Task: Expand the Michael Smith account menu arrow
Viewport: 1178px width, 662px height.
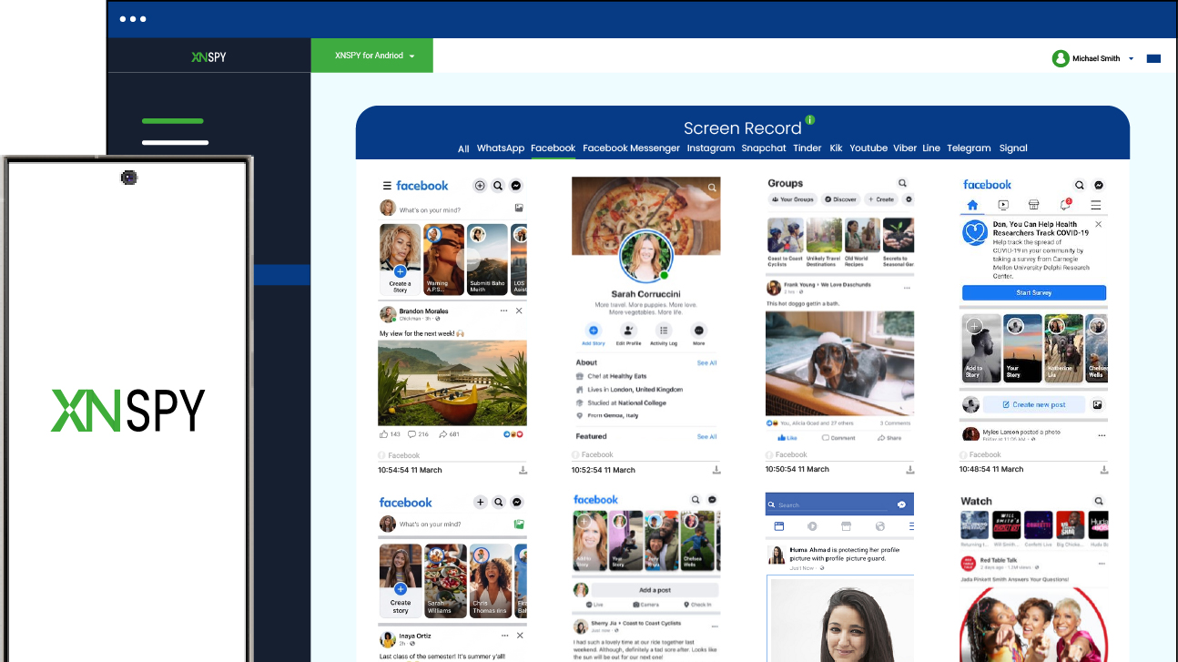Action: pos(1132,58)
